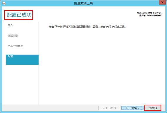Click the 下一步(N) > button
Viewport: 167px width, 113px height.
coord(132,108)
